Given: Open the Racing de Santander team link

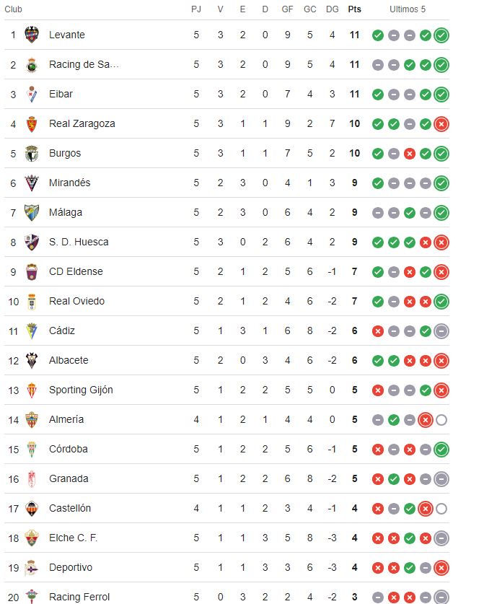Looking at the screenshot, I should pyautogui.click(x=84, y=64).
